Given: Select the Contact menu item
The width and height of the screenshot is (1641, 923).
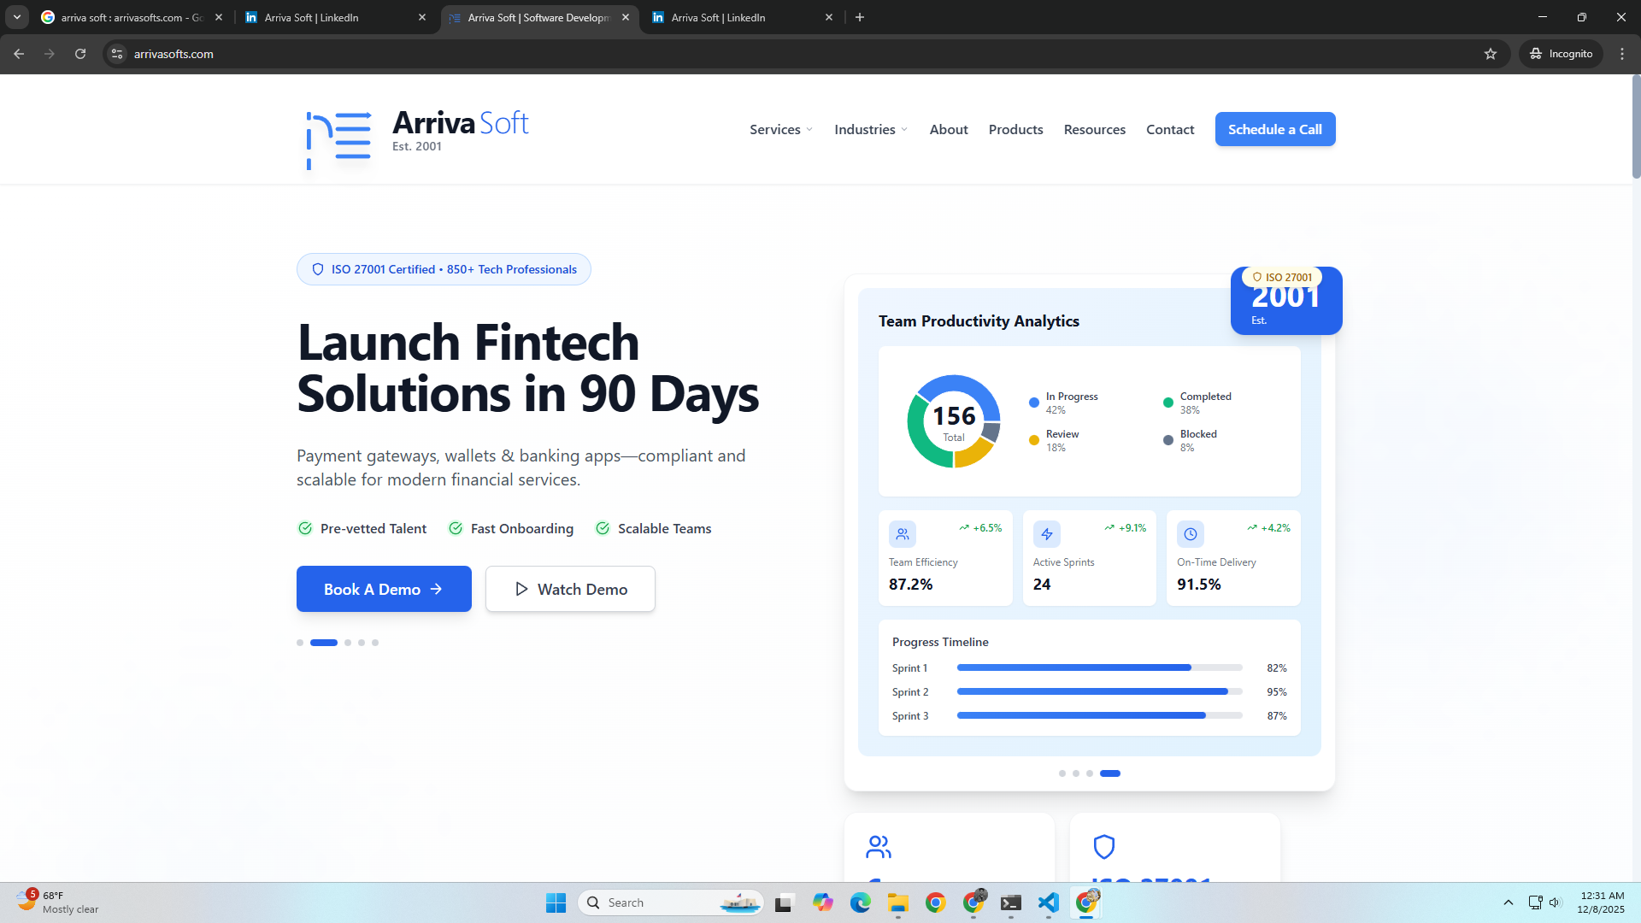Looking at the screenshot, I should coord(1170,129).
